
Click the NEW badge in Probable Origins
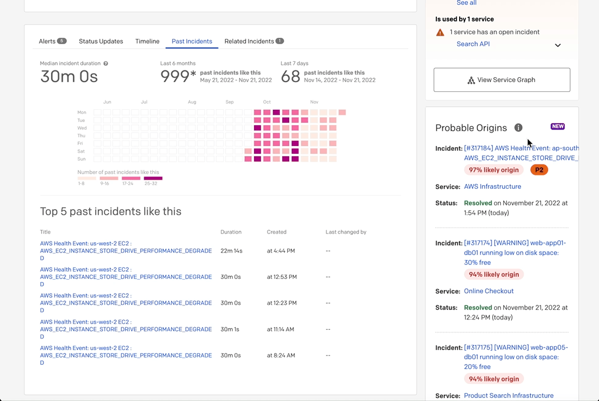(x=557, y=126)
